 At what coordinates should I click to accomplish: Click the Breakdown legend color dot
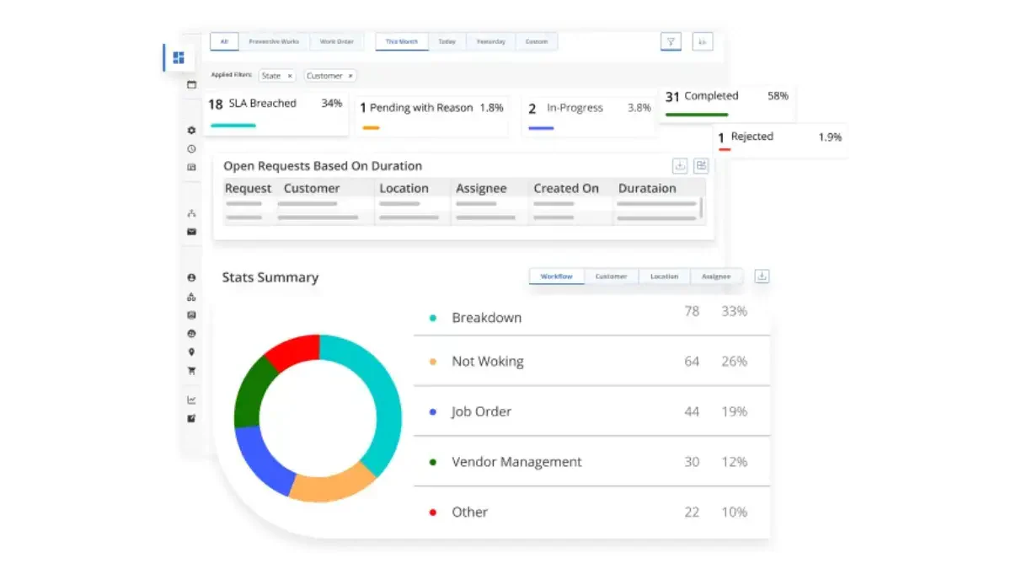433,318
